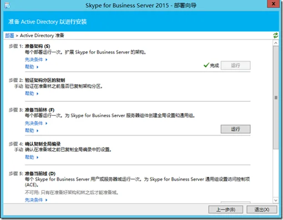The height and width of the screenshot is (220, 283).
Task: Expand 先决条件 under step 5 准备当前域
Action: tap(36, 200)
